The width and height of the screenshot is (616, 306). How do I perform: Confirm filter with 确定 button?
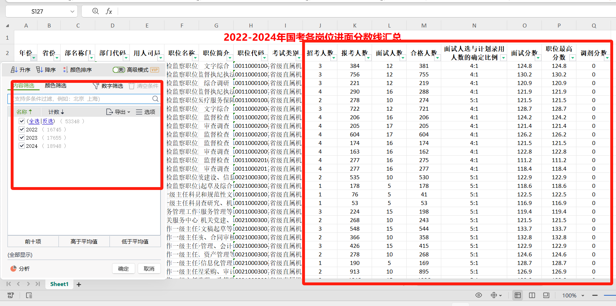point(123,269)
